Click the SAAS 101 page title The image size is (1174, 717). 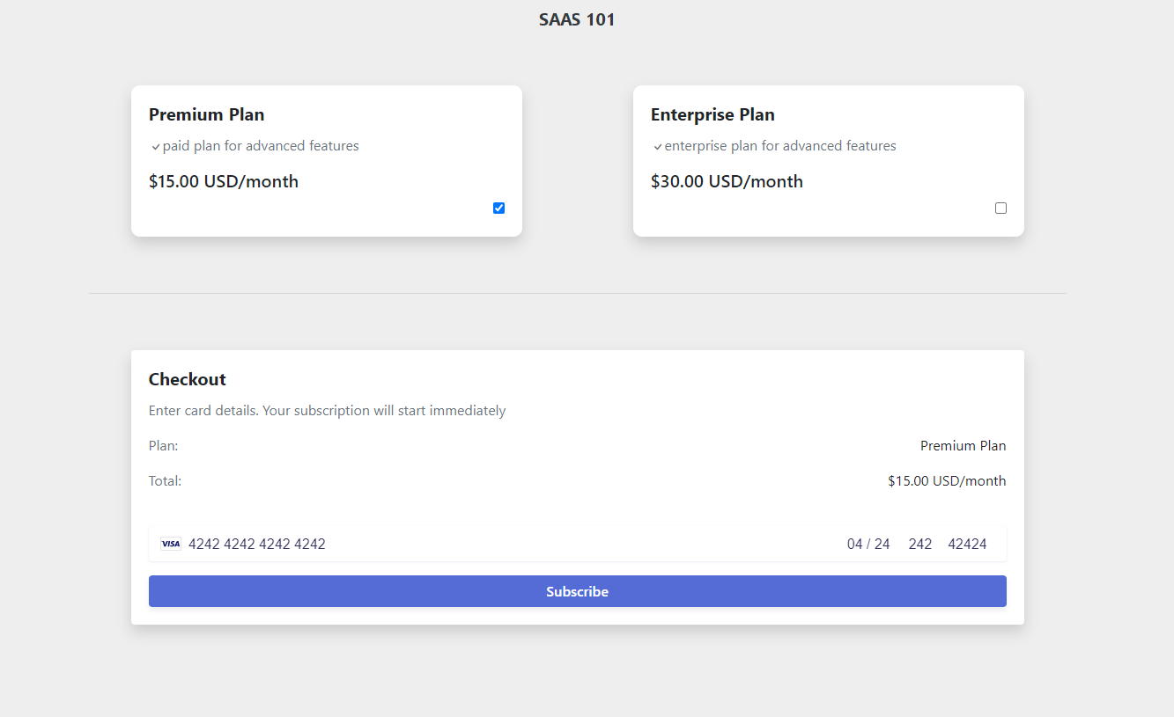tap(577, 19)
